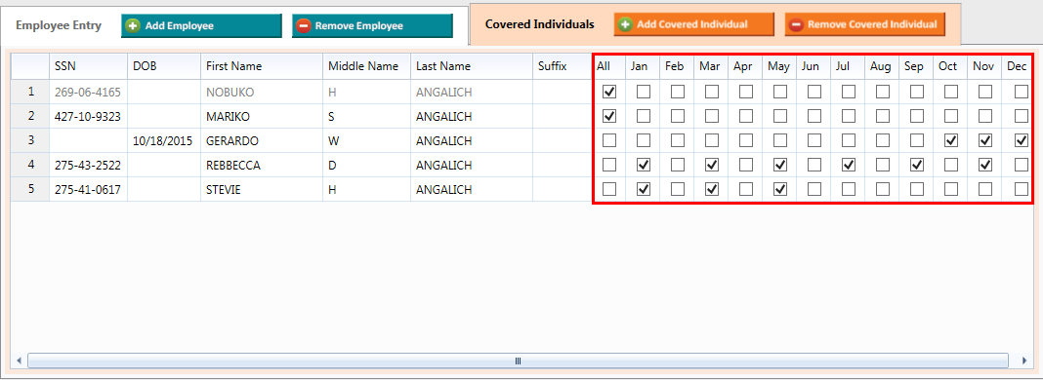Viewport: 1043px width, 380px height.
Task: Click the DOB column header
Action: coord(164,66)
